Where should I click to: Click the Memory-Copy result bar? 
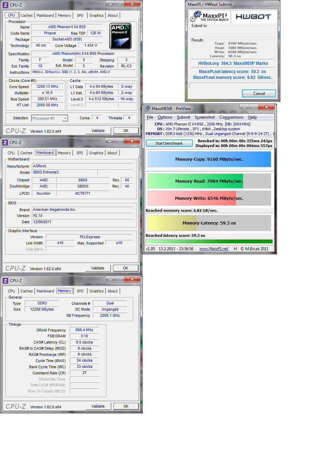[209, 159]
